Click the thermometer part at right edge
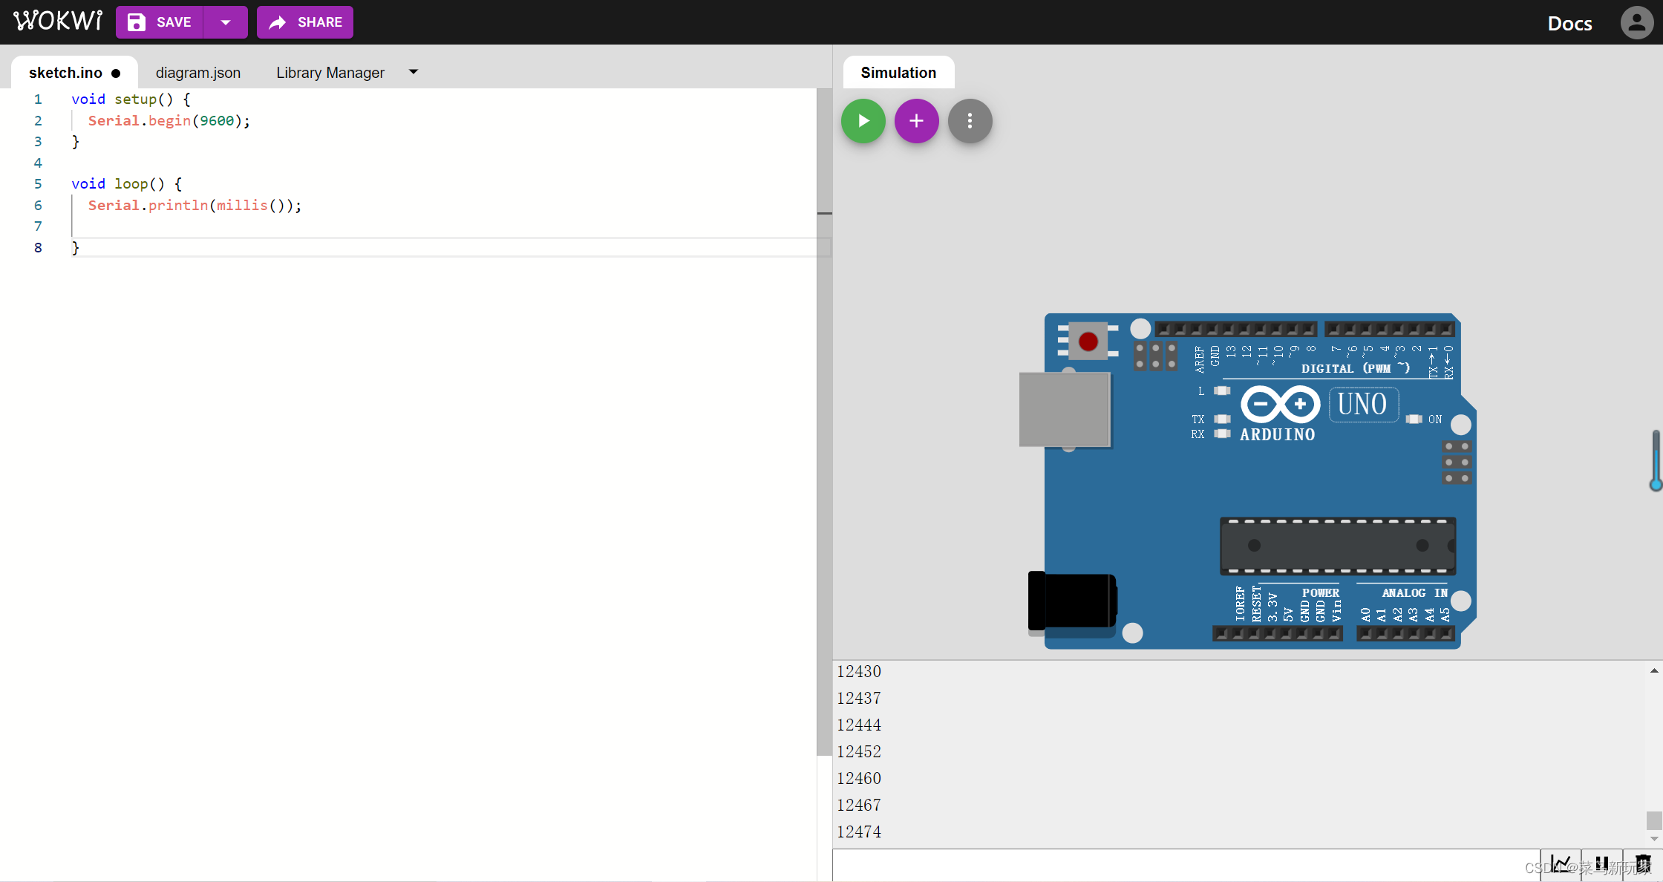Screen dimensions: 1663x882 click(x=1656, y=460)
